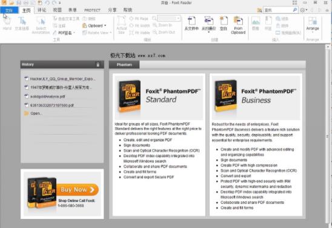The height and width of the screenshot is (228, 332).
Task: Insert an image annotation
Action: point(256,24)
